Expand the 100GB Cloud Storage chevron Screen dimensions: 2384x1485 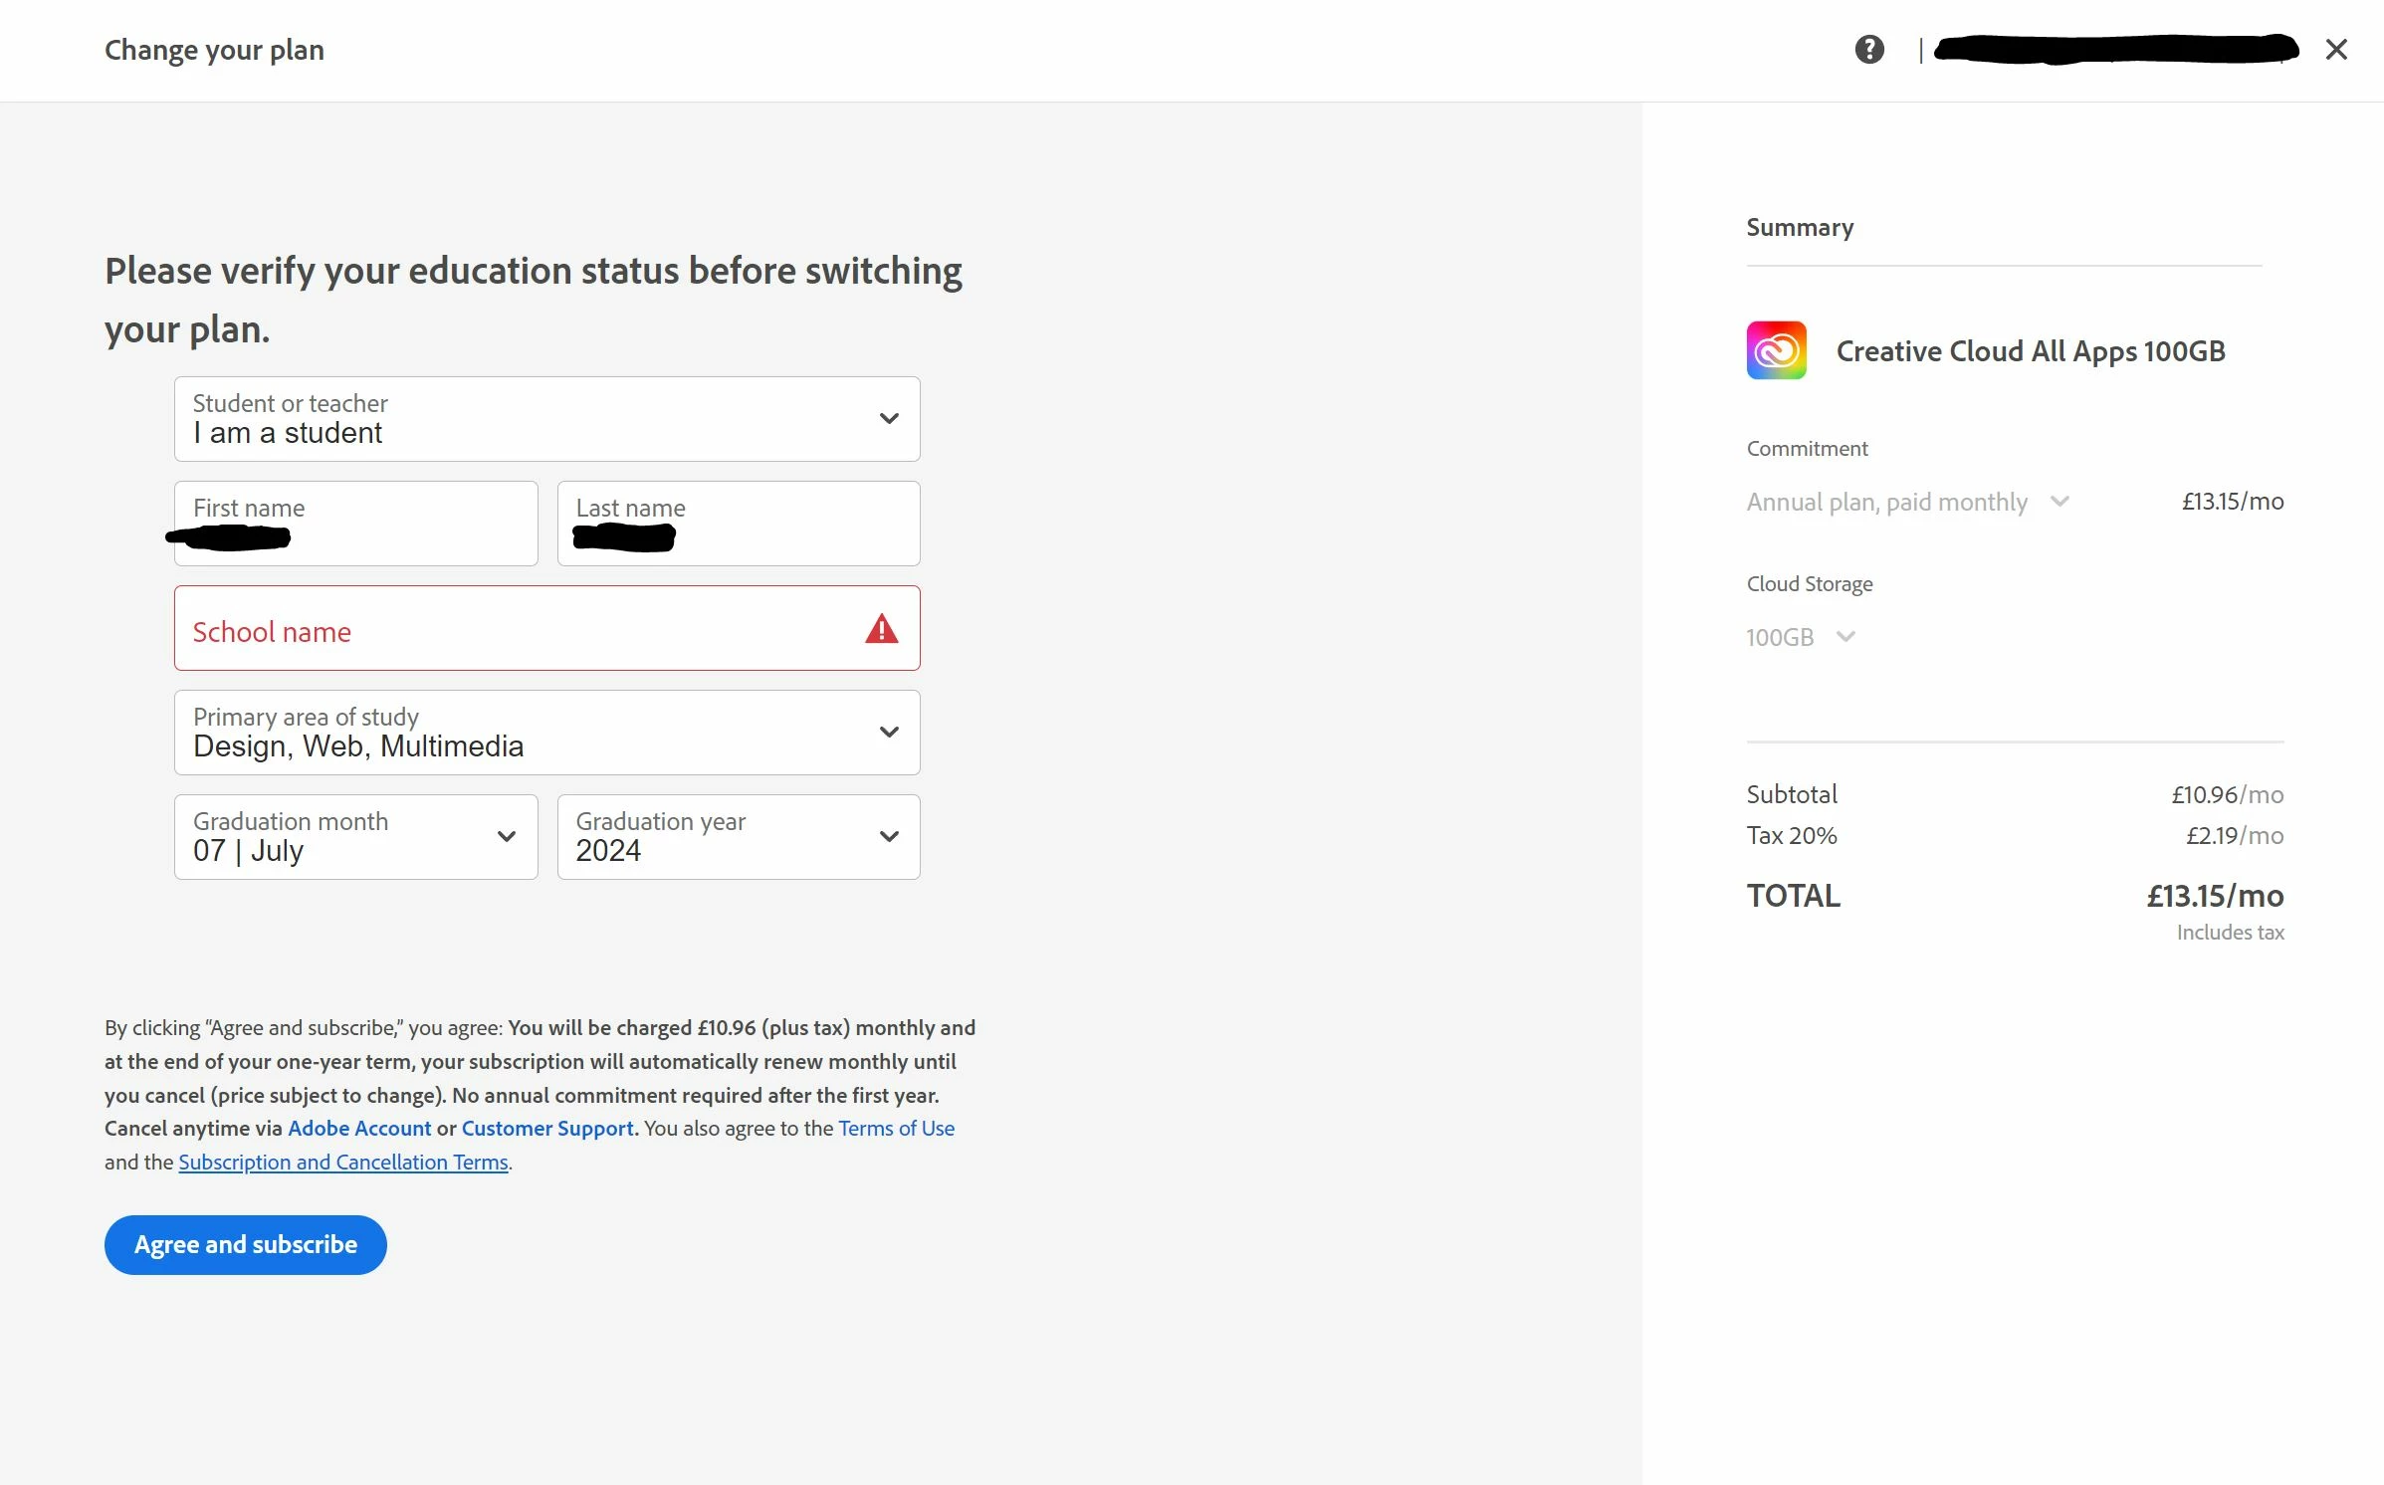click(1845, 637)
